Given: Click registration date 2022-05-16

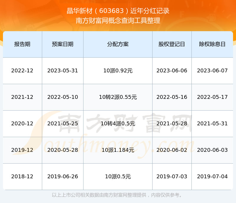Looking at the screenshot, I should point(172,97).
